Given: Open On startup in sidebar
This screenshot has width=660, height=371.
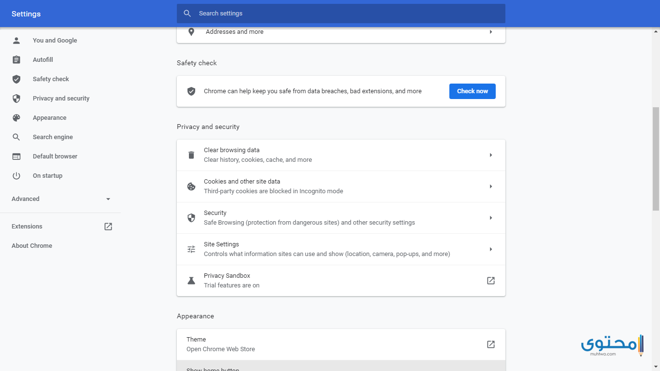Looking at the screenshot, I should pos(47,176).
